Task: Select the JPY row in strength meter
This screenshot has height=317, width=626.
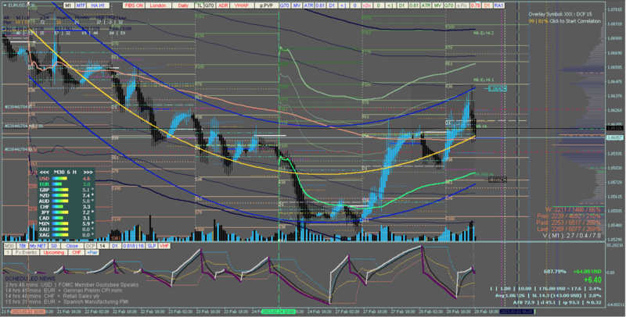Action: [x=66, y=212]
